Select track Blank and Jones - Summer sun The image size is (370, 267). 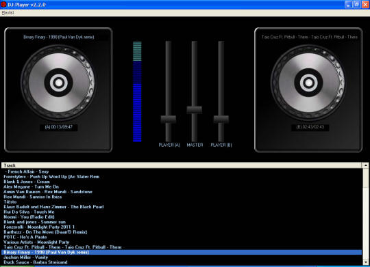tap(181, 222)
